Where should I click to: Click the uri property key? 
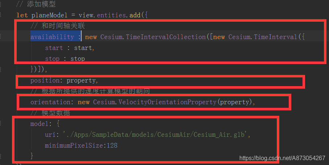(50, 135)
